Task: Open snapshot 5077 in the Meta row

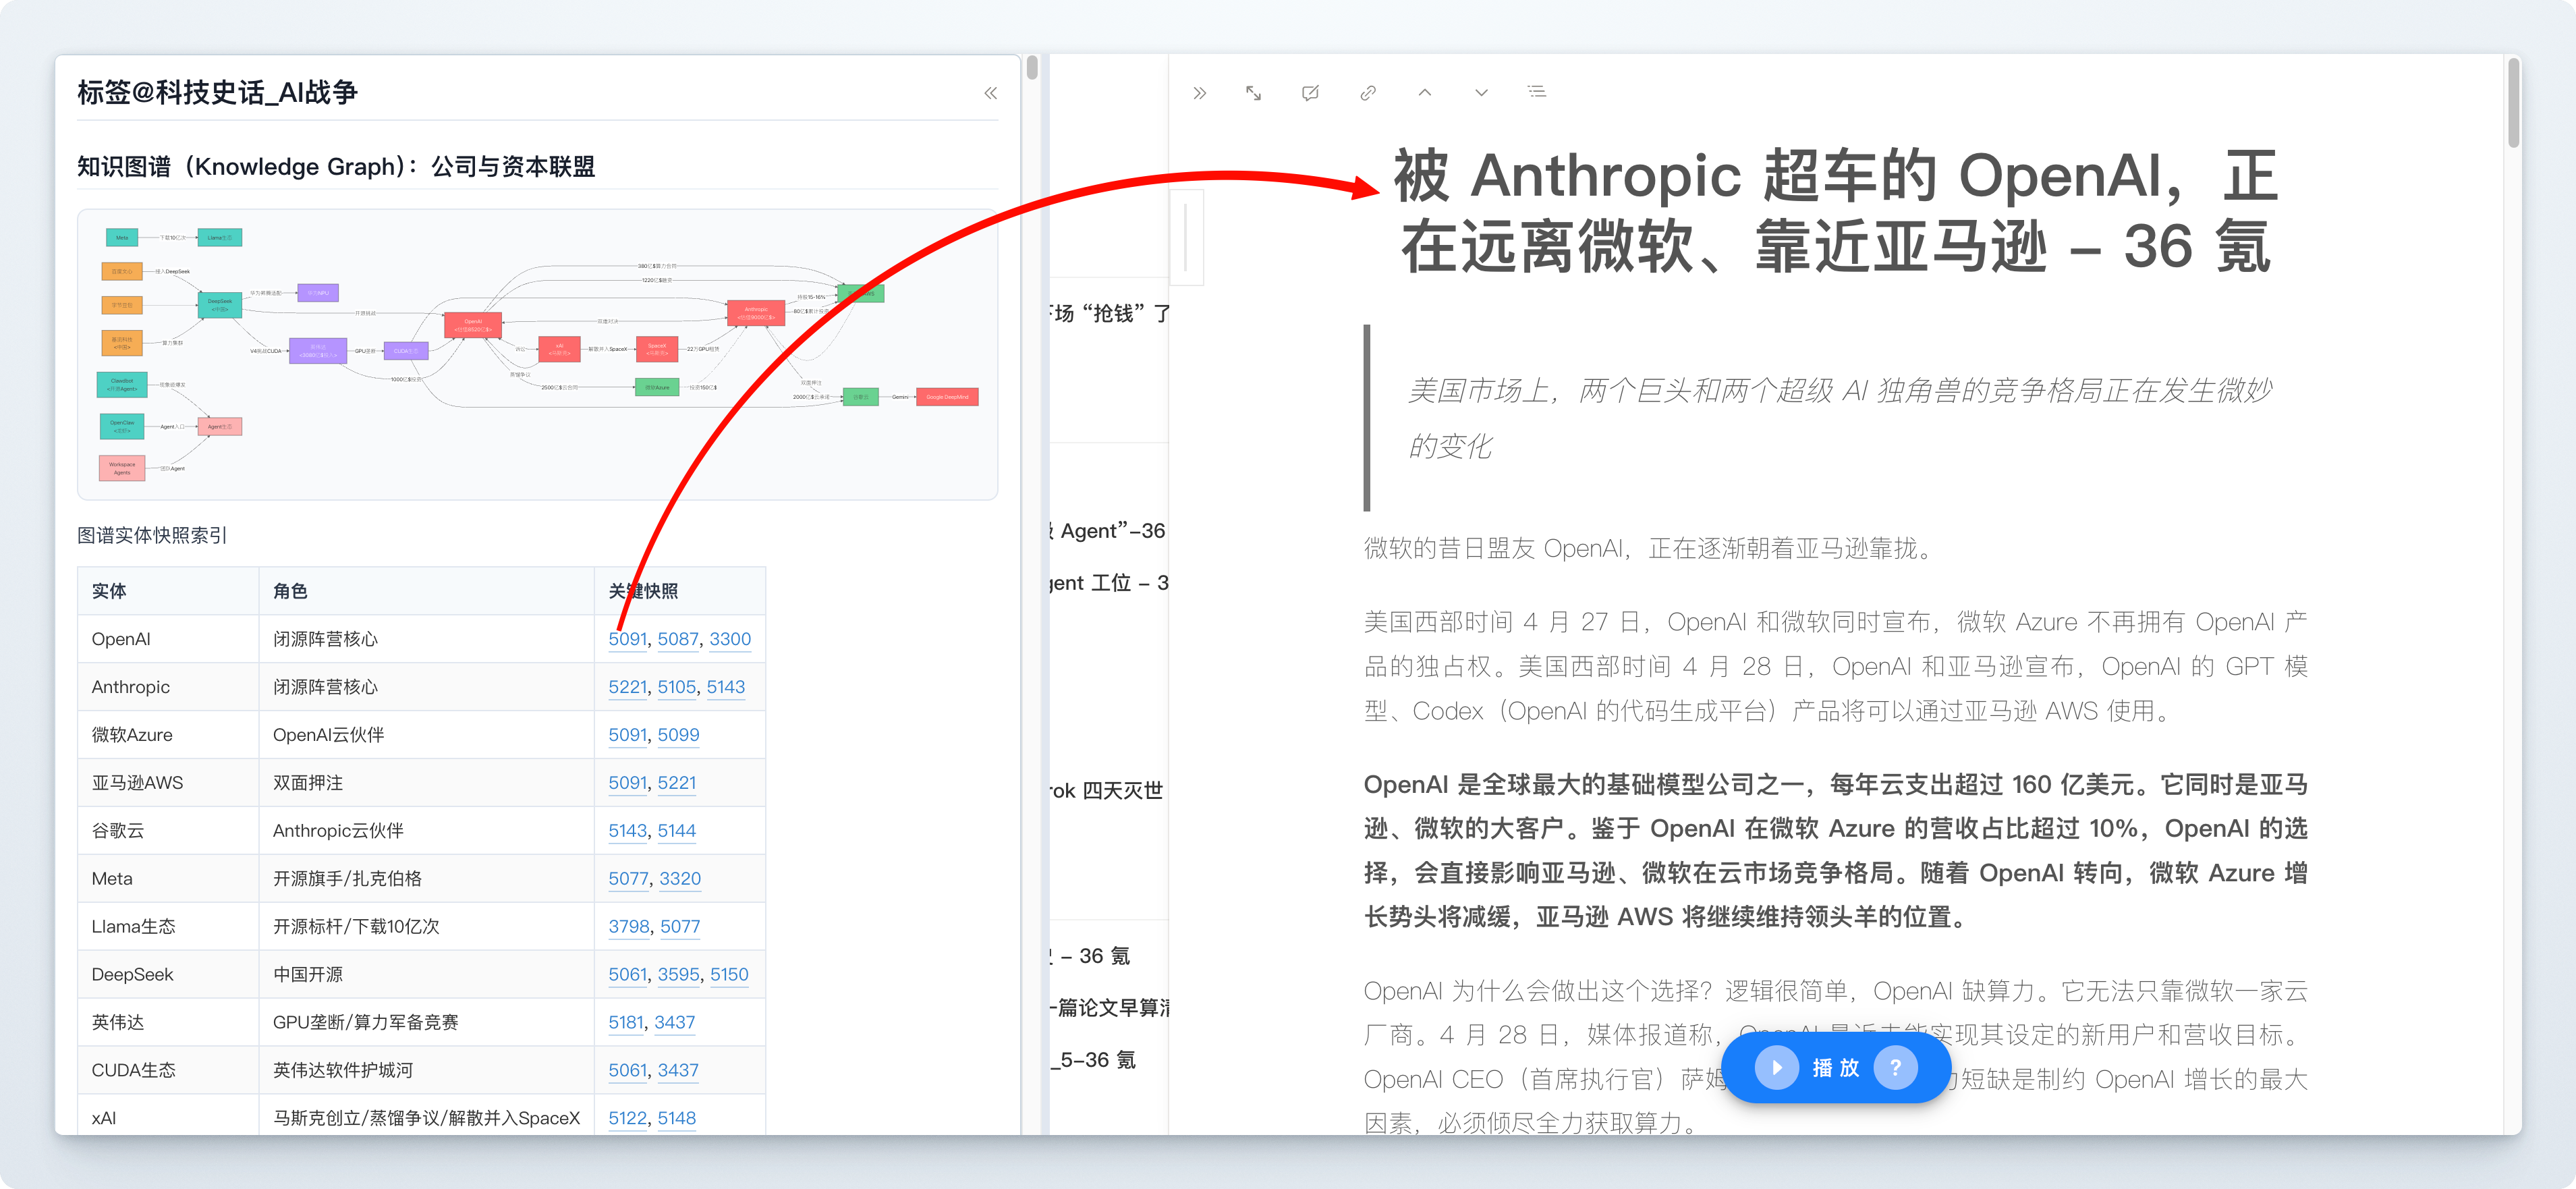Action: point(629,879)
